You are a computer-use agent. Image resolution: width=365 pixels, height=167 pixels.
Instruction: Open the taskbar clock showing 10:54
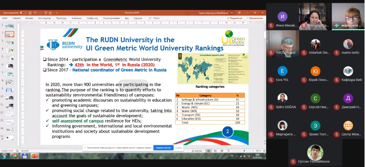pos(257,156)
